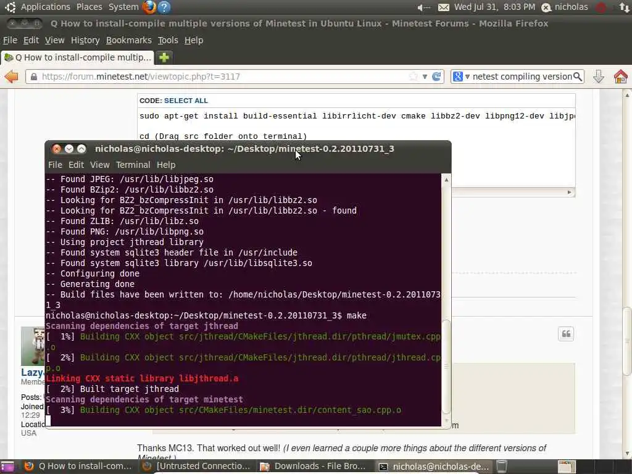The width and height of the screenshot is (632, 474).
Task: Click the poster avatar image
Action: [33, 346]
